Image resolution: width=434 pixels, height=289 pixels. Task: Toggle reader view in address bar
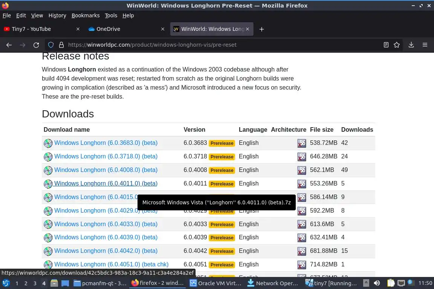pos(386,45)
